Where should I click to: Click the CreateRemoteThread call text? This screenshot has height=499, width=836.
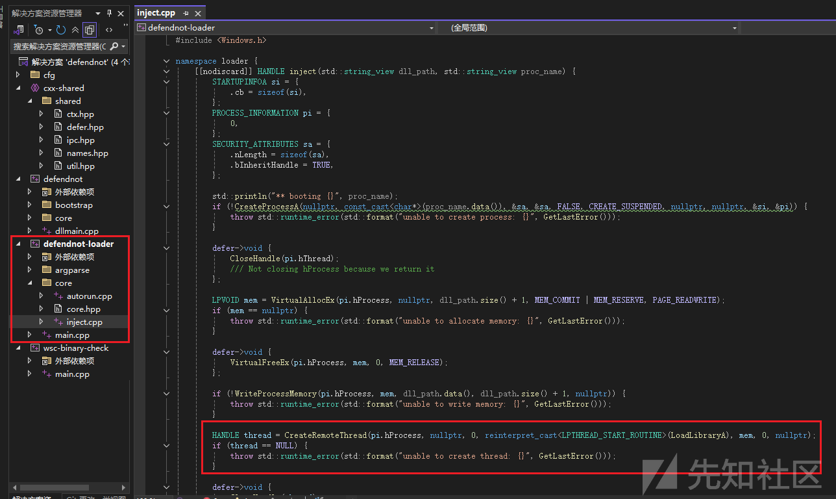click(549, 435)
